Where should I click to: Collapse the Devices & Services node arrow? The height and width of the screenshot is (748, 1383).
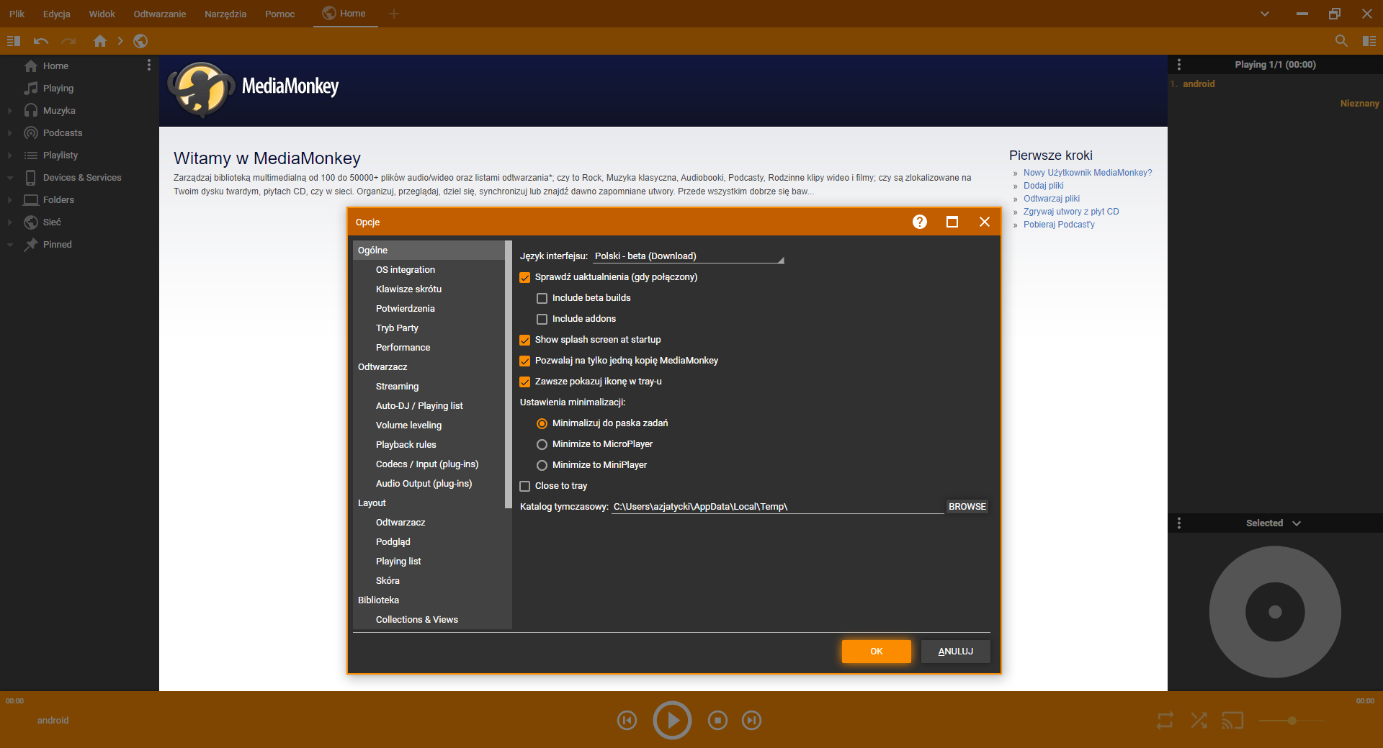(10, 178)
